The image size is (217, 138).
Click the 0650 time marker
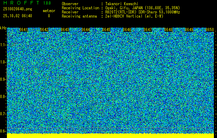[x=210, y=30]
